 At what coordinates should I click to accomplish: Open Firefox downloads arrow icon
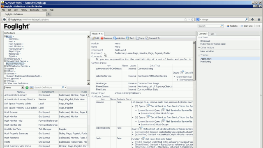pyautogui.click(x=252, y=19)
